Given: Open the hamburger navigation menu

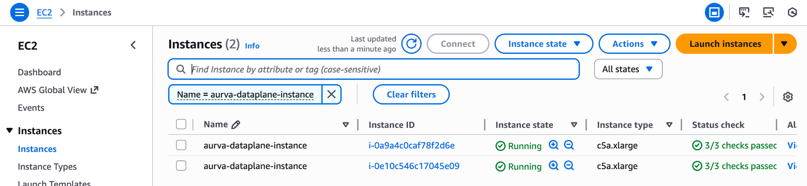Looking at the screenshot, I should pos(19,13).
